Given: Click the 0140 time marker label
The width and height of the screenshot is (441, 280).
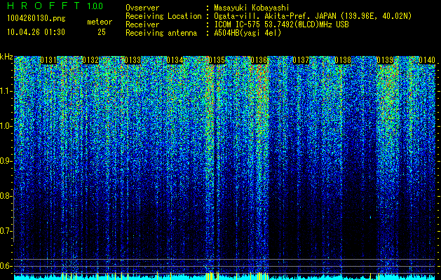Looking at the screenshot, I should tap(427, 60).
